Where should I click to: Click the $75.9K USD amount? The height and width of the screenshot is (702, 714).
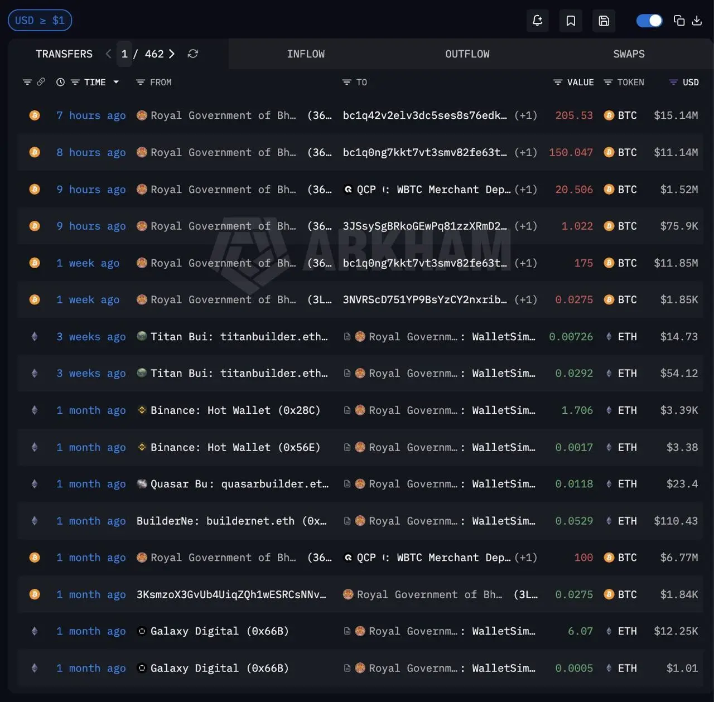[679, 226]
